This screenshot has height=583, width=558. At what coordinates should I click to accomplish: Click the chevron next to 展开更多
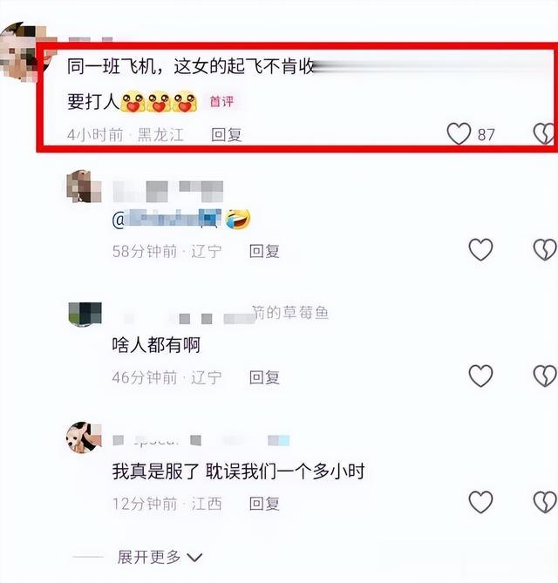(x=194, y=558)
